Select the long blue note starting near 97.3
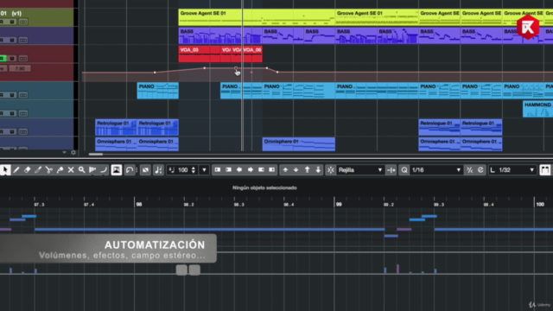 pos(209,230)
